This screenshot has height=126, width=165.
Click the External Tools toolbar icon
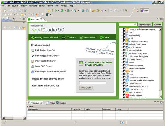click(75, 10)
